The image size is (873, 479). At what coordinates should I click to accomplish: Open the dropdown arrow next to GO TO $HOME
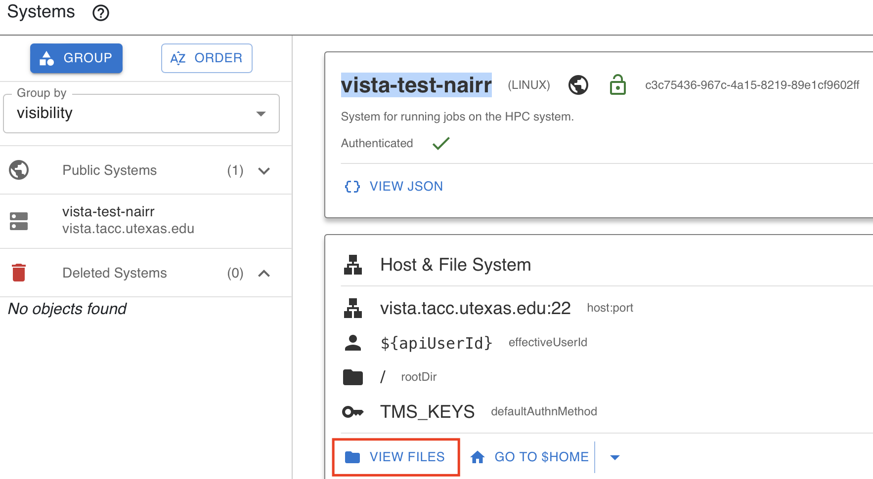[614, 457]
